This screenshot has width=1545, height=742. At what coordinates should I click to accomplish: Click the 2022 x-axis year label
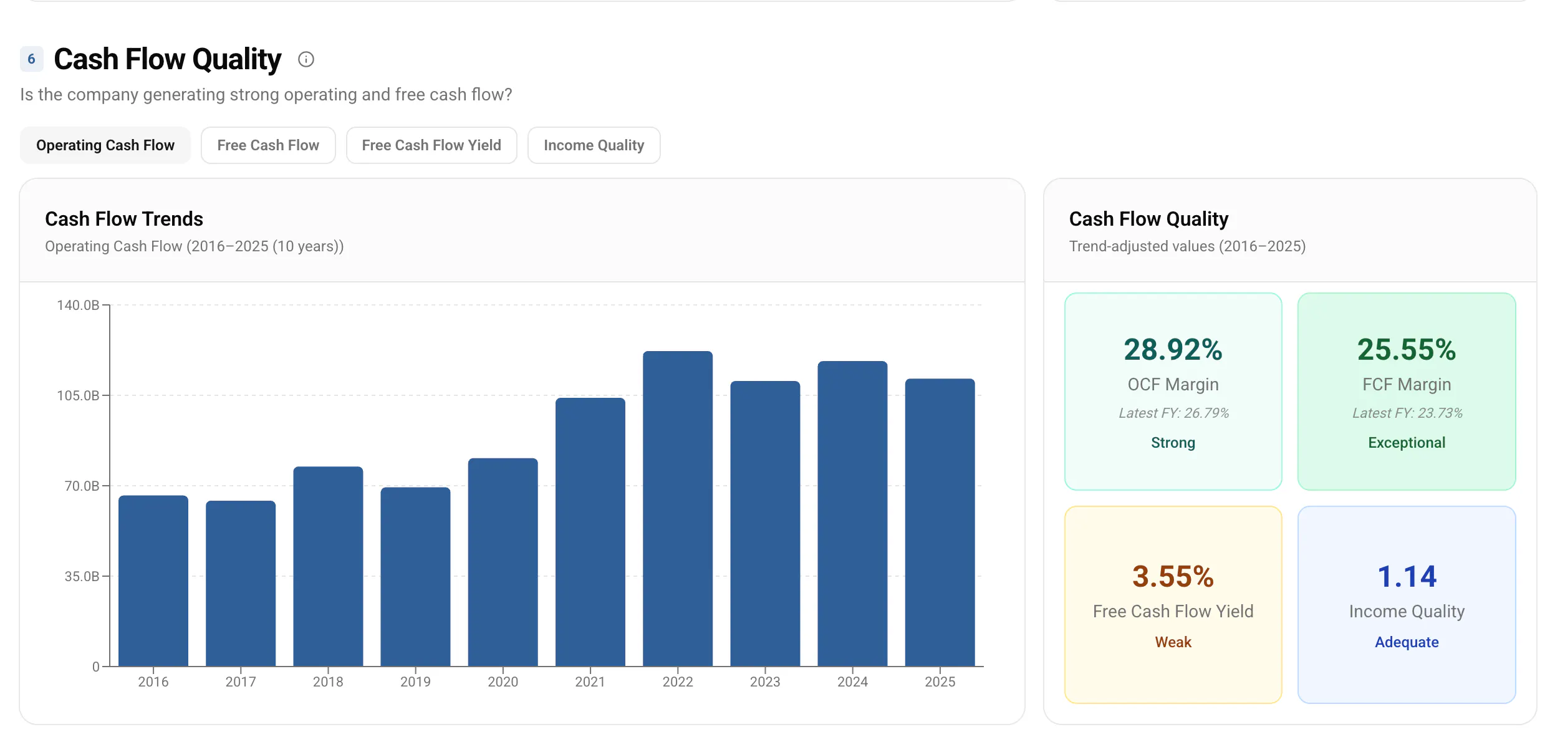click(x=678, y=682)
